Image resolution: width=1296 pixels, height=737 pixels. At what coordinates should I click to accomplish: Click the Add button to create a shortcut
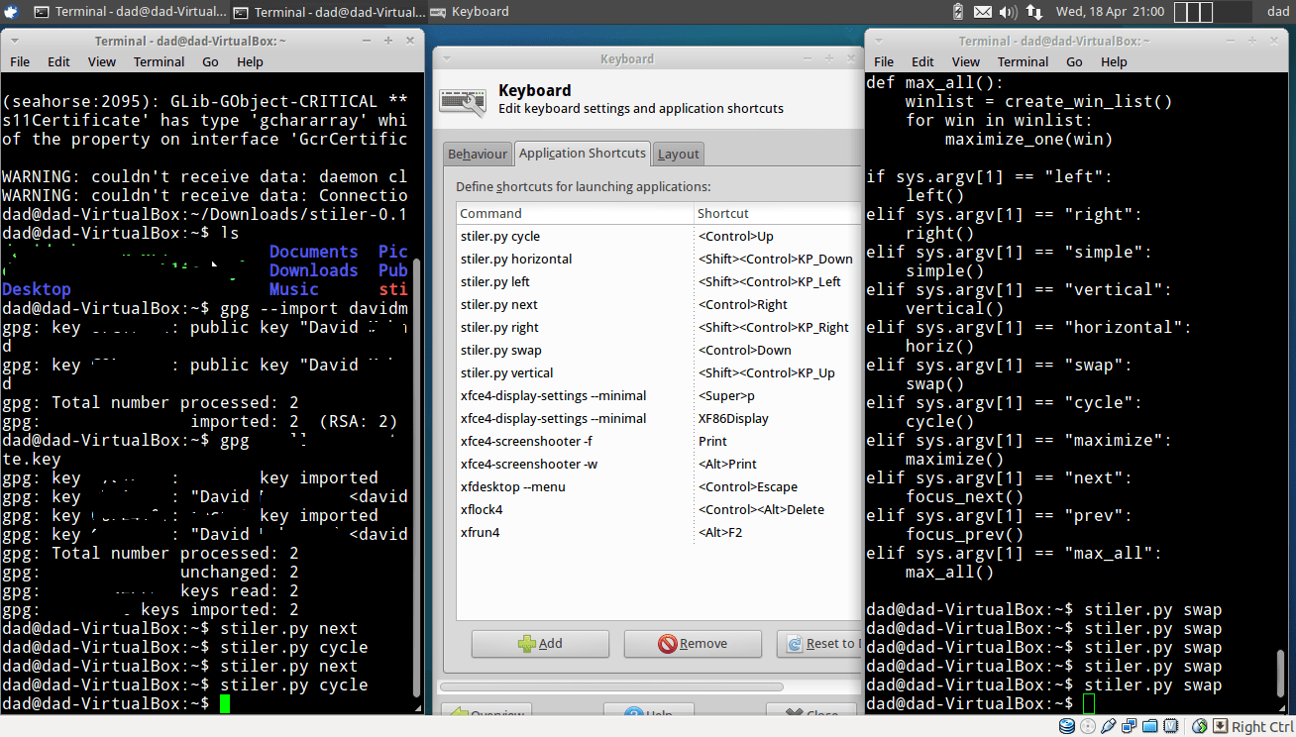click(x=540, y=644)
